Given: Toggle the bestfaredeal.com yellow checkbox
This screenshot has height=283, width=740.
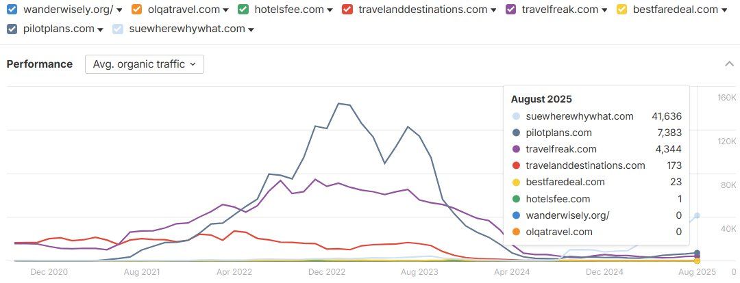Looking at the screenshot, I should click(x=622, y=9).
